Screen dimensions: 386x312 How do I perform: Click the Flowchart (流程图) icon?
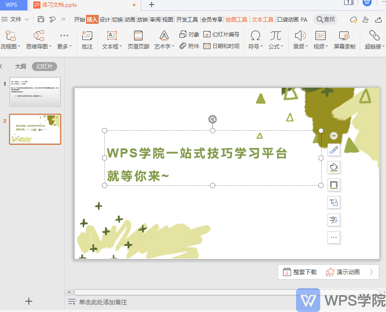(x=10, y=36)
